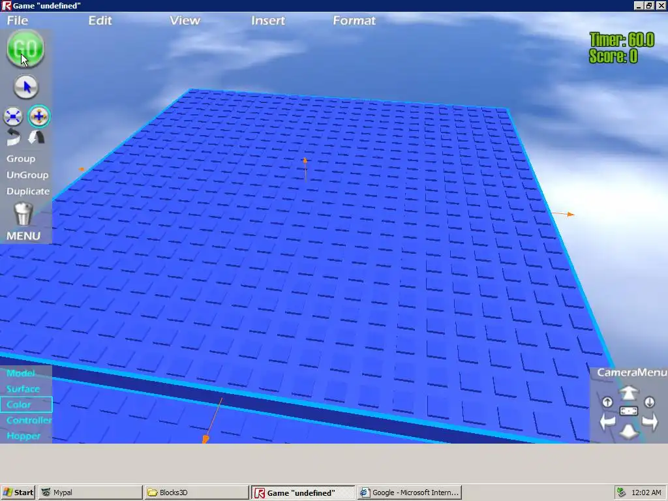Select the Model tab in the bottom panel

[x=21, y=373]
